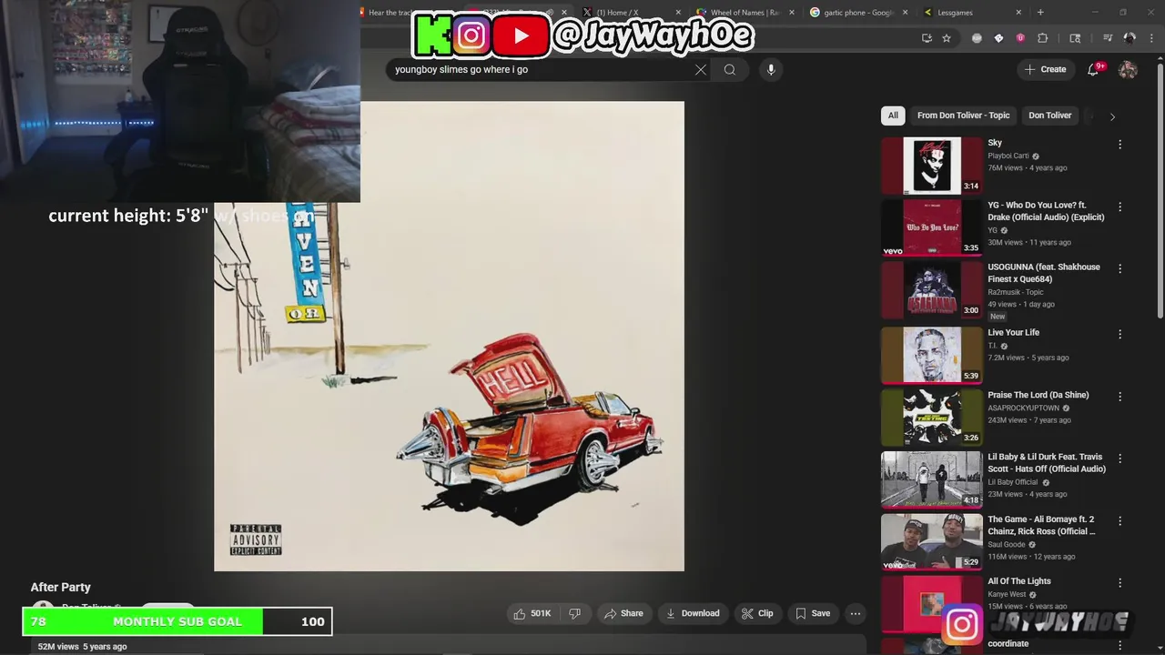Click the install app icon in address bar

click(x=927, y=38)
